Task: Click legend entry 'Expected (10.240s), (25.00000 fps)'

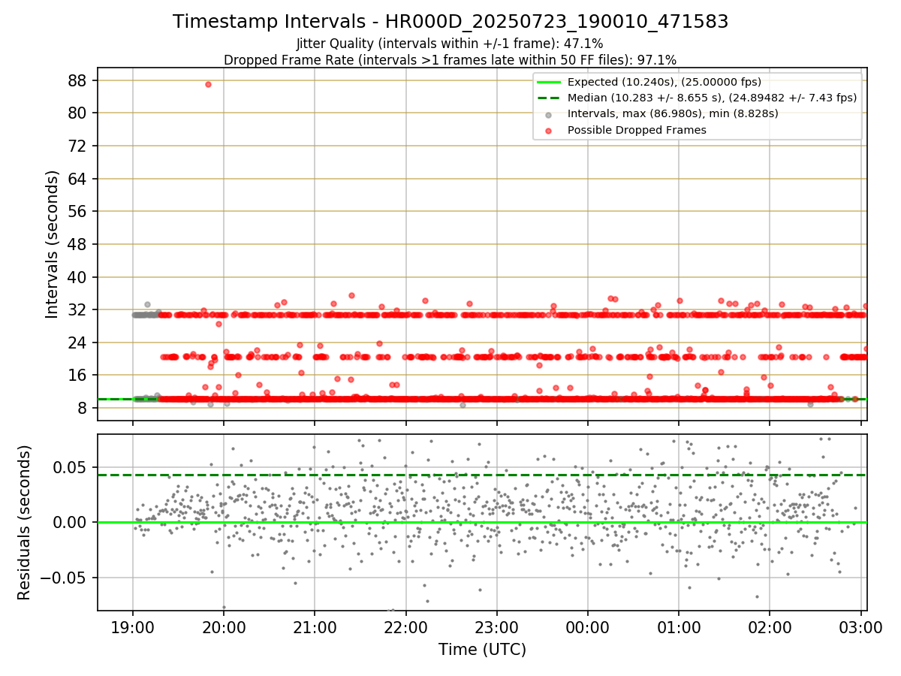Action: [x=664, y=82]
